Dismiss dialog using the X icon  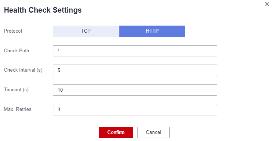pos(267,4)
